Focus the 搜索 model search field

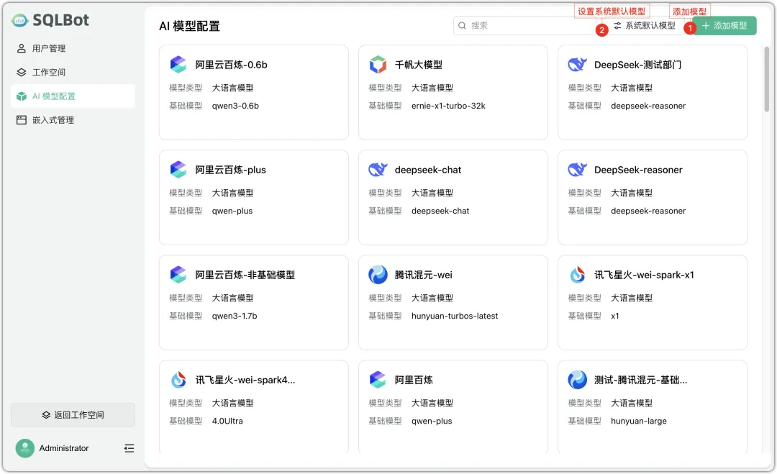[525, 25]
